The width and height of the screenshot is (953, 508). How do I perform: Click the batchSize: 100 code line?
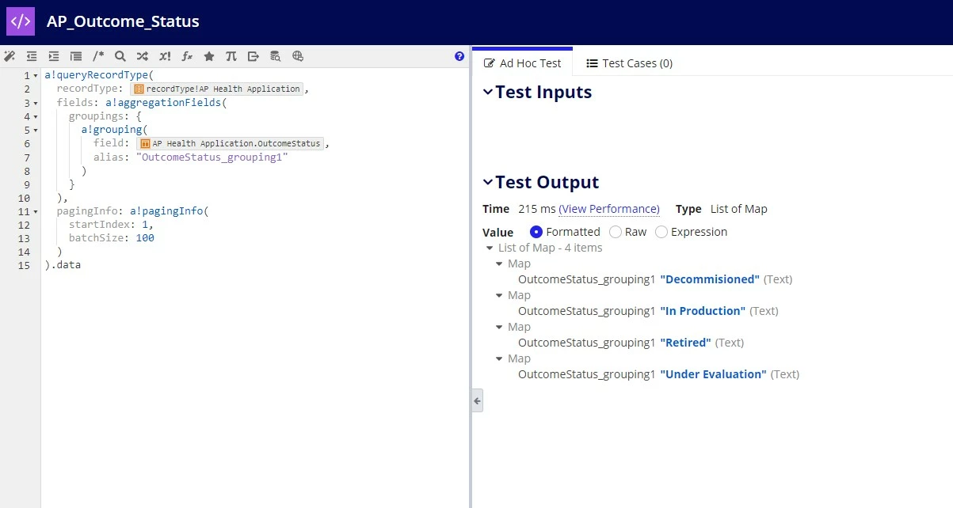(111, 238)
